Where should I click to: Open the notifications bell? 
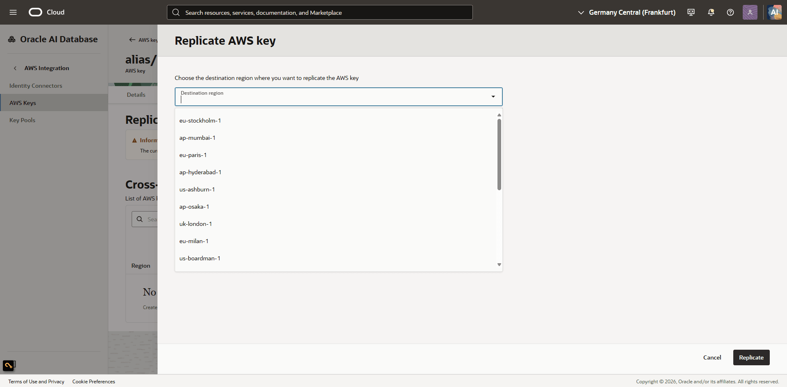coord(711,12)
